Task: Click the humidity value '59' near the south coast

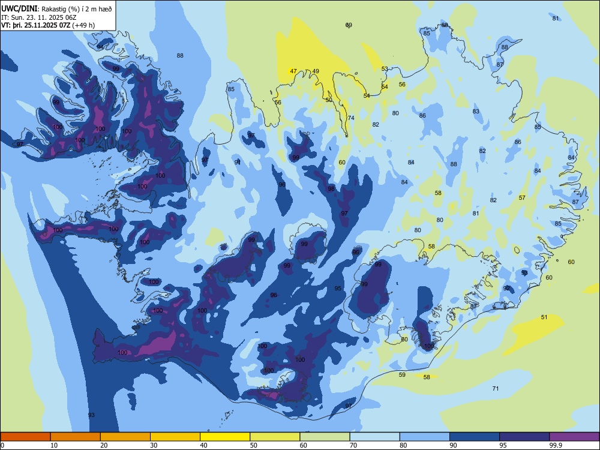Action: [x=402, y=374]
